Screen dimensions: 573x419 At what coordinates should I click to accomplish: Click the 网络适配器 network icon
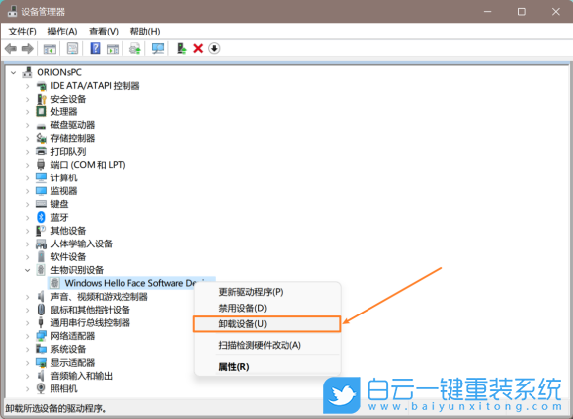tap(41, 336)
